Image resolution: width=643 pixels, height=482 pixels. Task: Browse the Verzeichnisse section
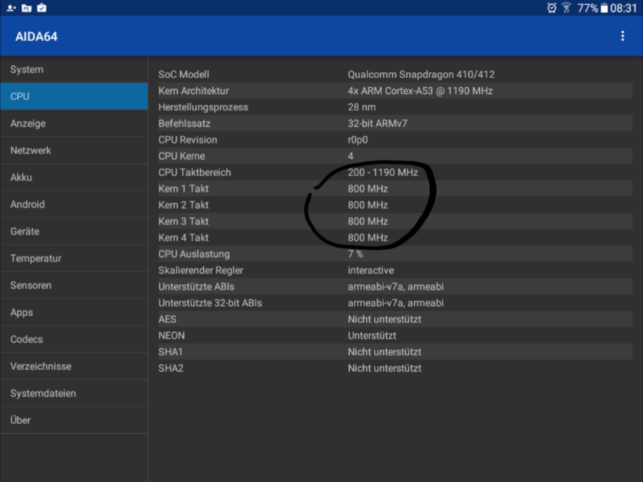(x=74, y=367)
